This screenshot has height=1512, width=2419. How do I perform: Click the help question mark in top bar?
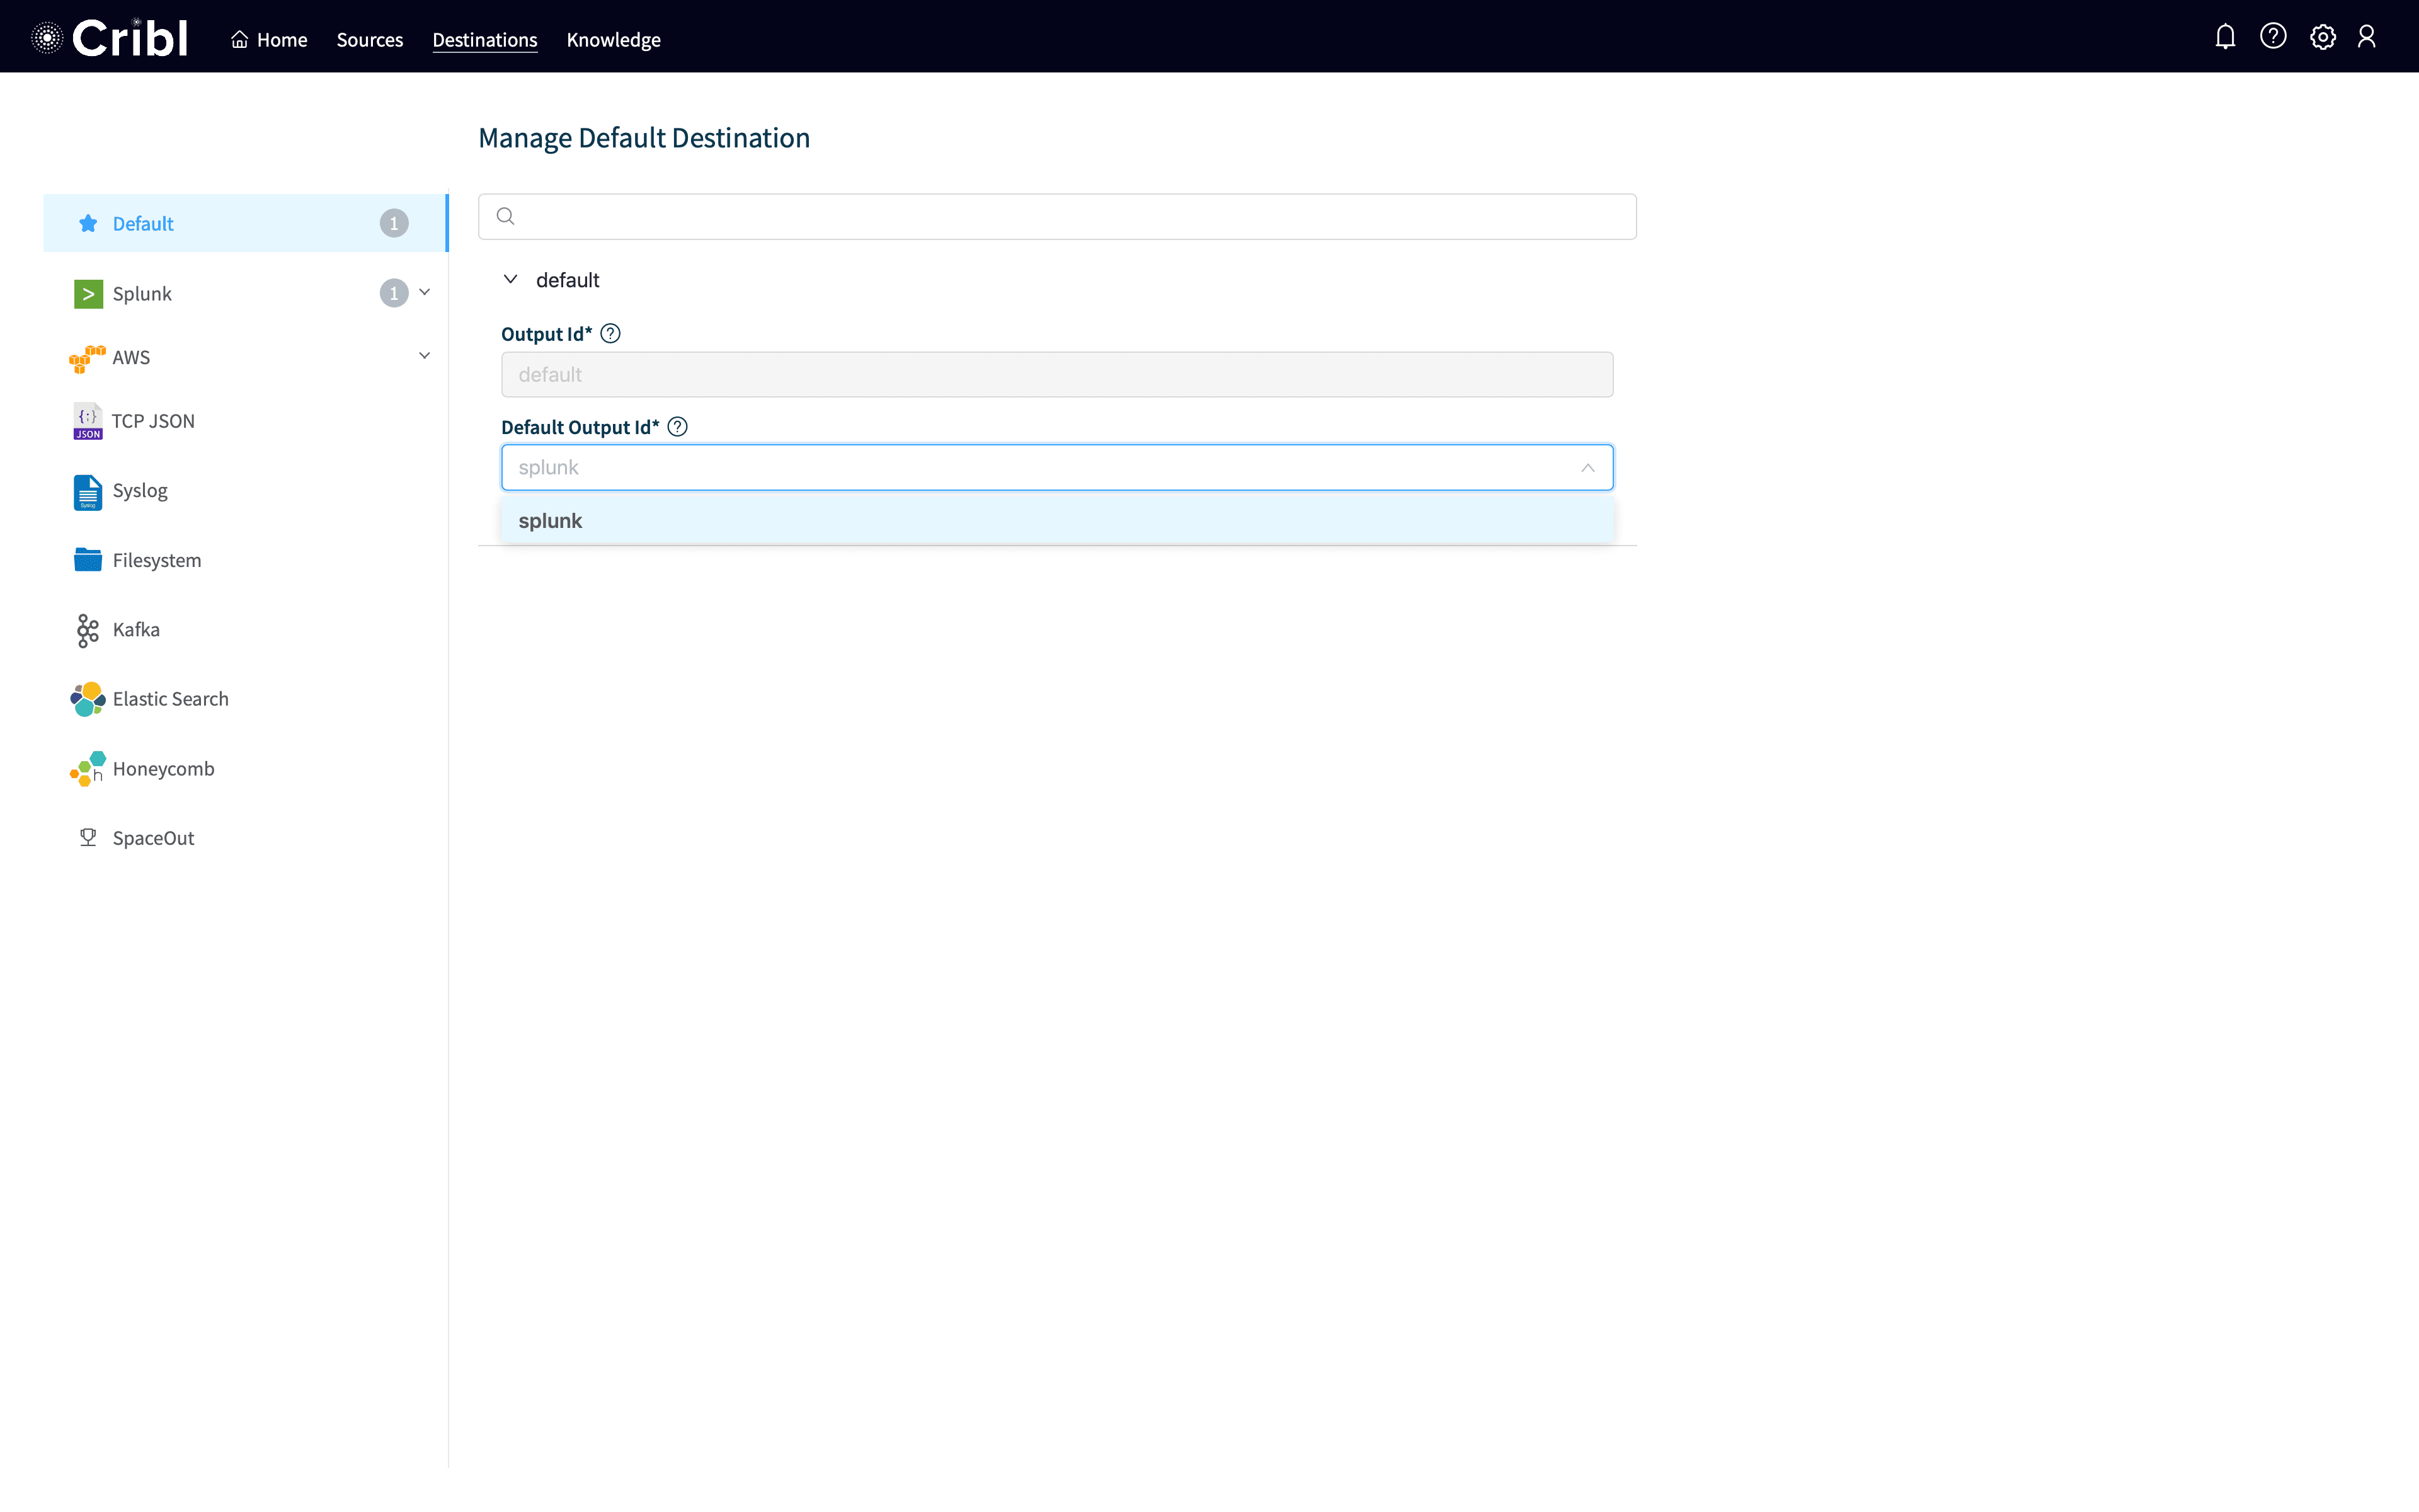[x=2273, y=37]
